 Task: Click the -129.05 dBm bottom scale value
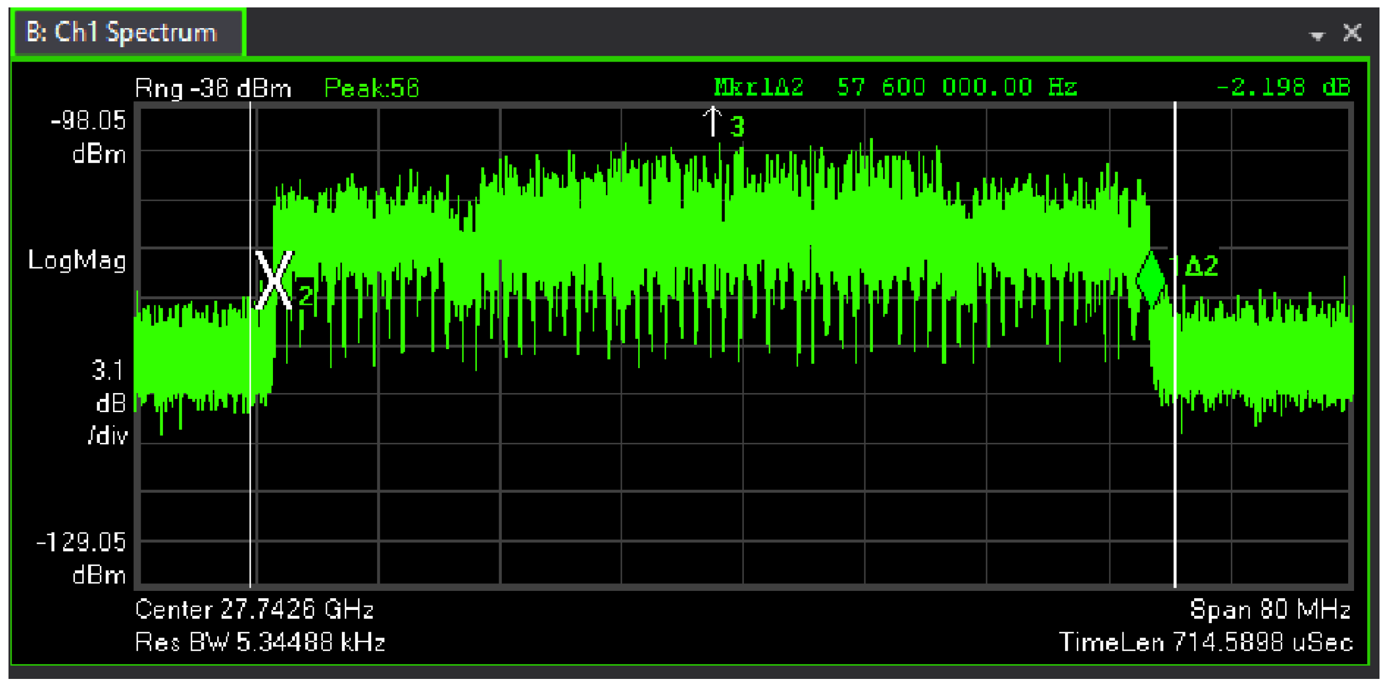pyautogui.click(x=81, y=542)
